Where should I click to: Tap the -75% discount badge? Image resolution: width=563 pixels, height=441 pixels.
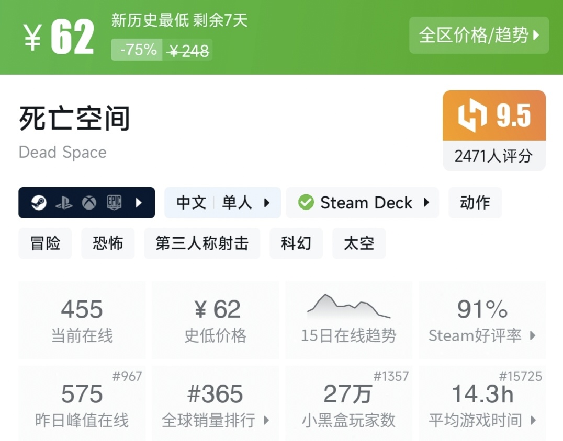[x=138, y=50]
